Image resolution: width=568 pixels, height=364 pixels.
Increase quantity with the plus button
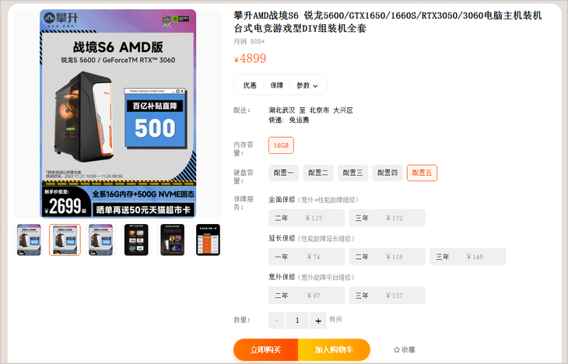318,320
